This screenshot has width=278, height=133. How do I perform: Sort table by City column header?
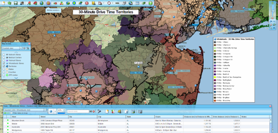(111, 117)
